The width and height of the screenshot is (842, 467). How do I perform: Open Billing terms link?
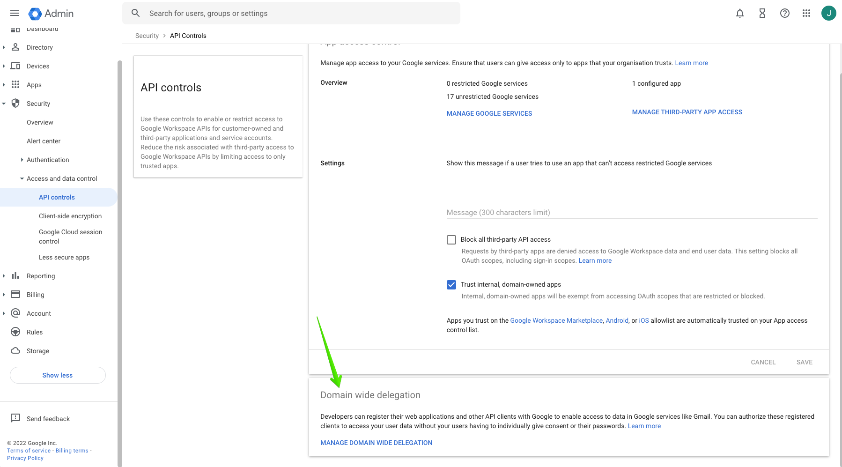[x=72, y=451]
